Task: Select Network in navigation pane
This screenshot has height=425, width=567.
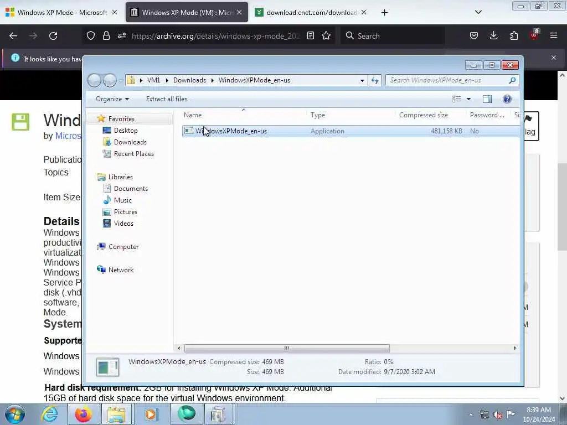Action: [x=121, y=270]
